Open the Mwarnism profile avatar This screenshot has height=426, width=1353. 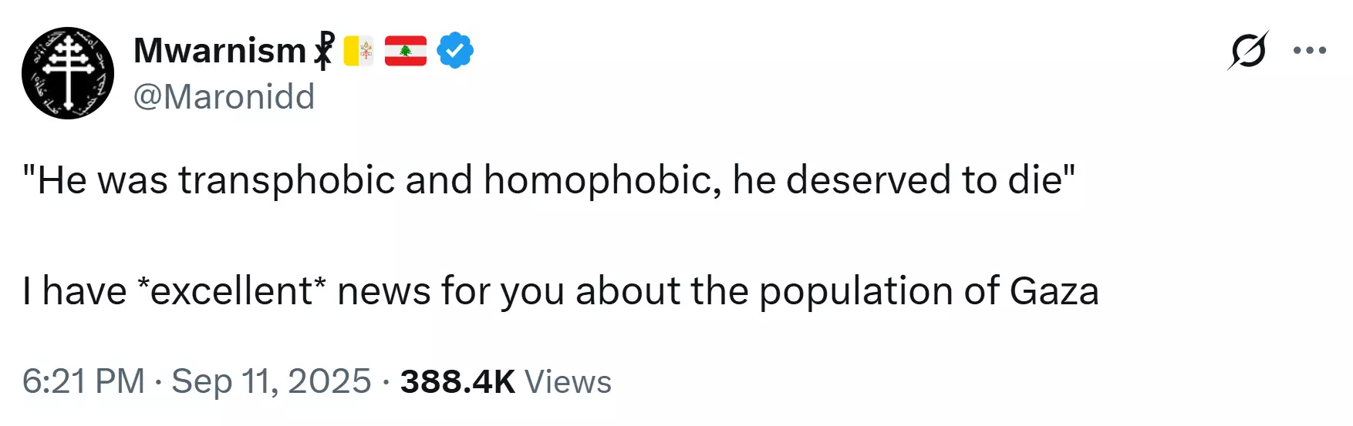pos(68,73)
